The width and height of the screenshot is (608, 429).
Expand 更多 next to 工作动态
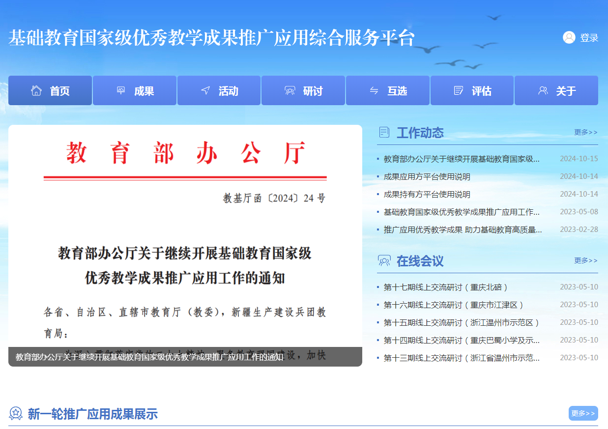coord(586,132)
